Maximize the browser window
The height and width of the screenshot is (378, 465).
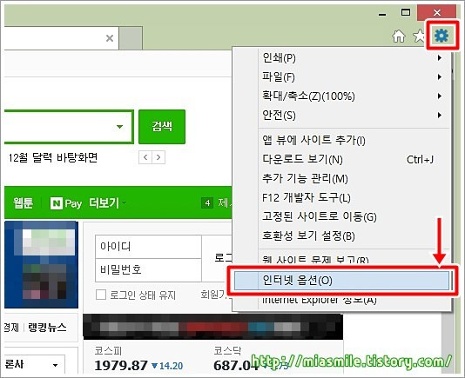[406, 12]
